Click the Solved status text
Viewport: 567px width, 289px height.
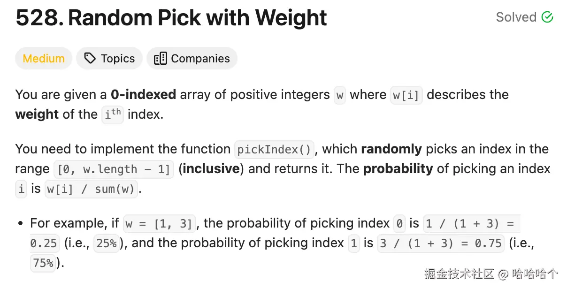click(x=516, y=17)
